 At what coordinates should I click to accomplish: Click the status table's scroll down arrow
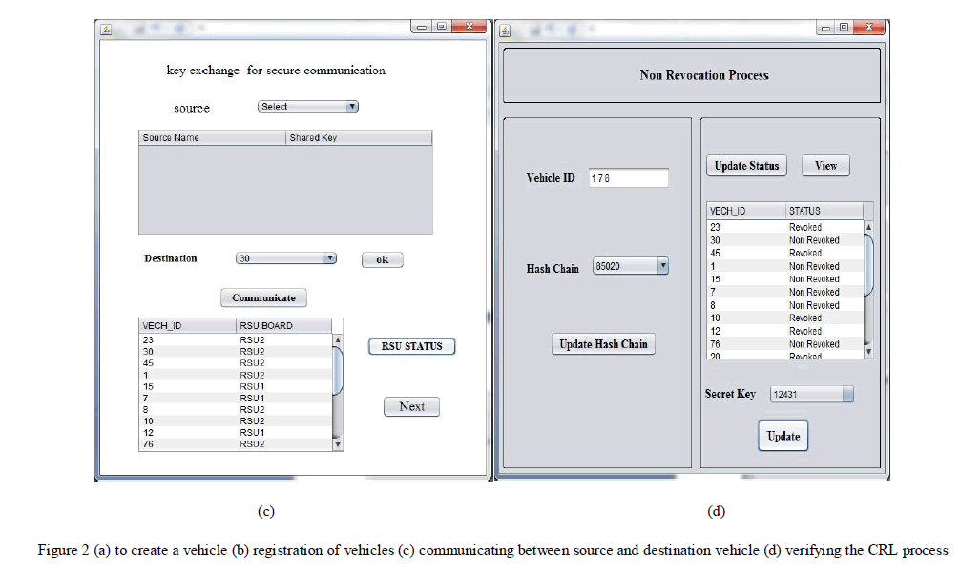867,352
